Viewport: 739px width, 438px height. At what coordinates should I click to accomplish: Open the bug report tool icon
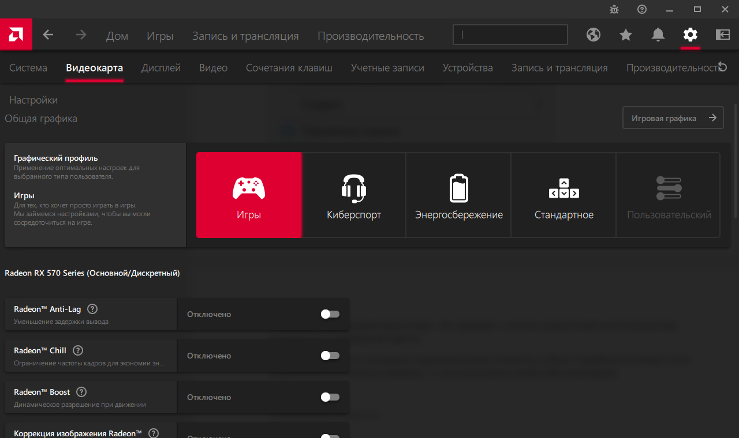click(614, 9)
